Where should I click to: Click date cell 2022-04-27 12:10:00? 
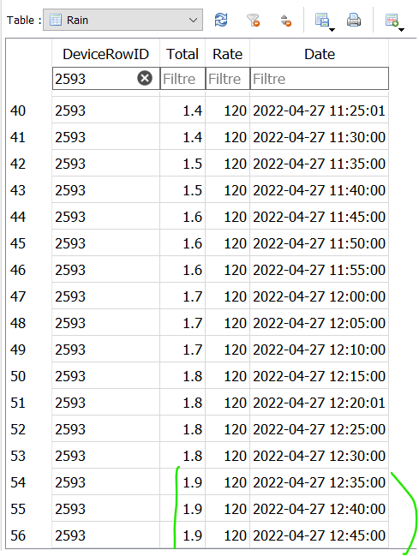click(x=320, y=350)
